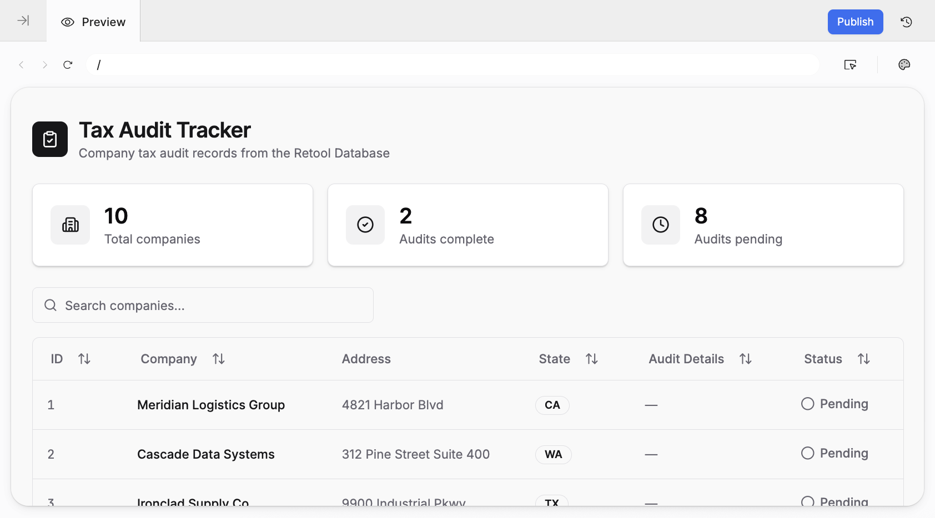Click the search magnifier icon
The image size is (935, 518).
[51, 305]
